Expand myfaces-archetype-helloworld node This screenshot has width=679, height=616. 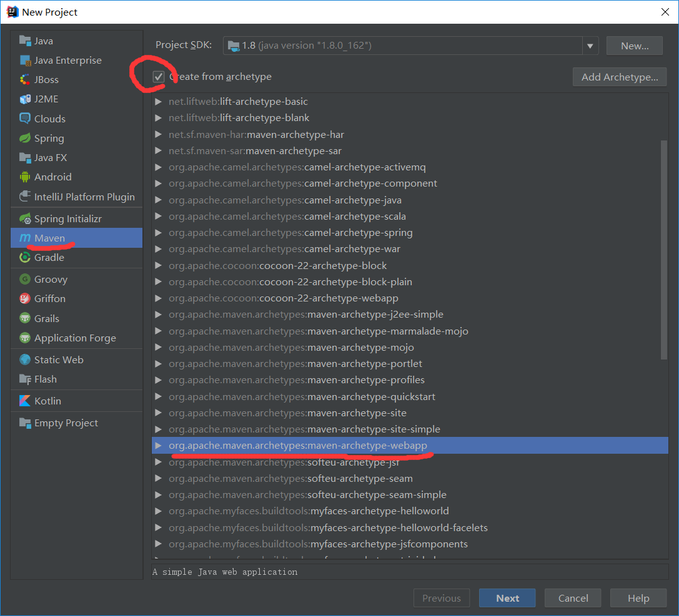pos(159,511)
